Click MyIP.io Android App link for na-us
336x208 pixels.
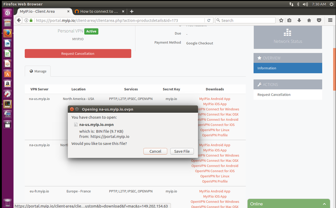point(215,99)
